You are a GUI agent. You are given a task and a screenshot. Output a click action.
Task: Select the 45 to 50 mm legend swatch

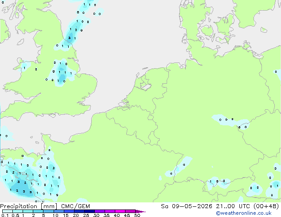pyautogui.click(x=130, y=211)
